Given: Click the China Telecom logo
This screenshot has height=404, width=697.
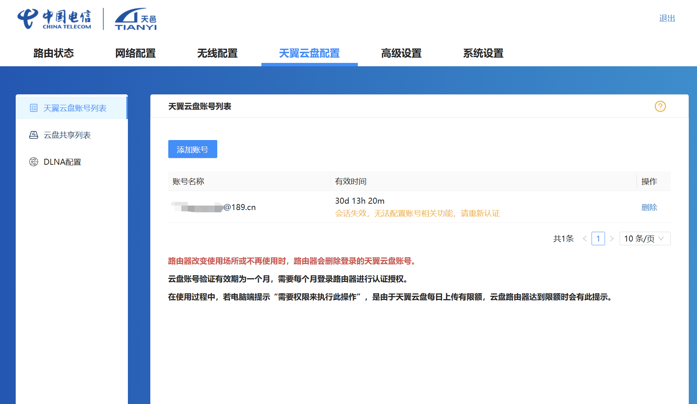Looking at the screenshot, I should click(x=54, y=19).
